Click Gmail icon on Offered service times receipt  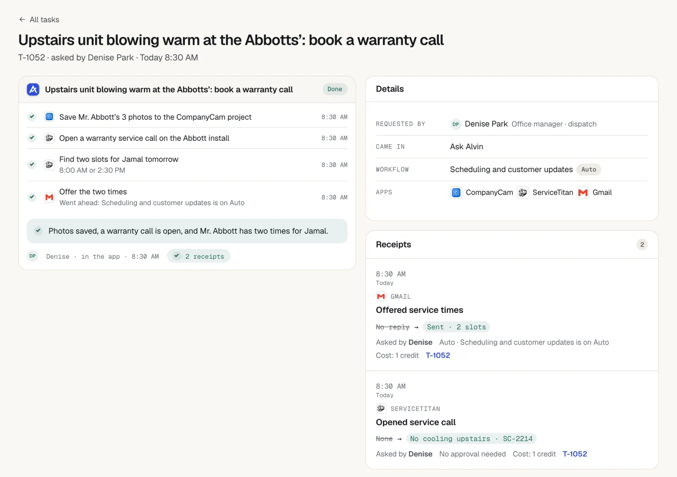381,296
